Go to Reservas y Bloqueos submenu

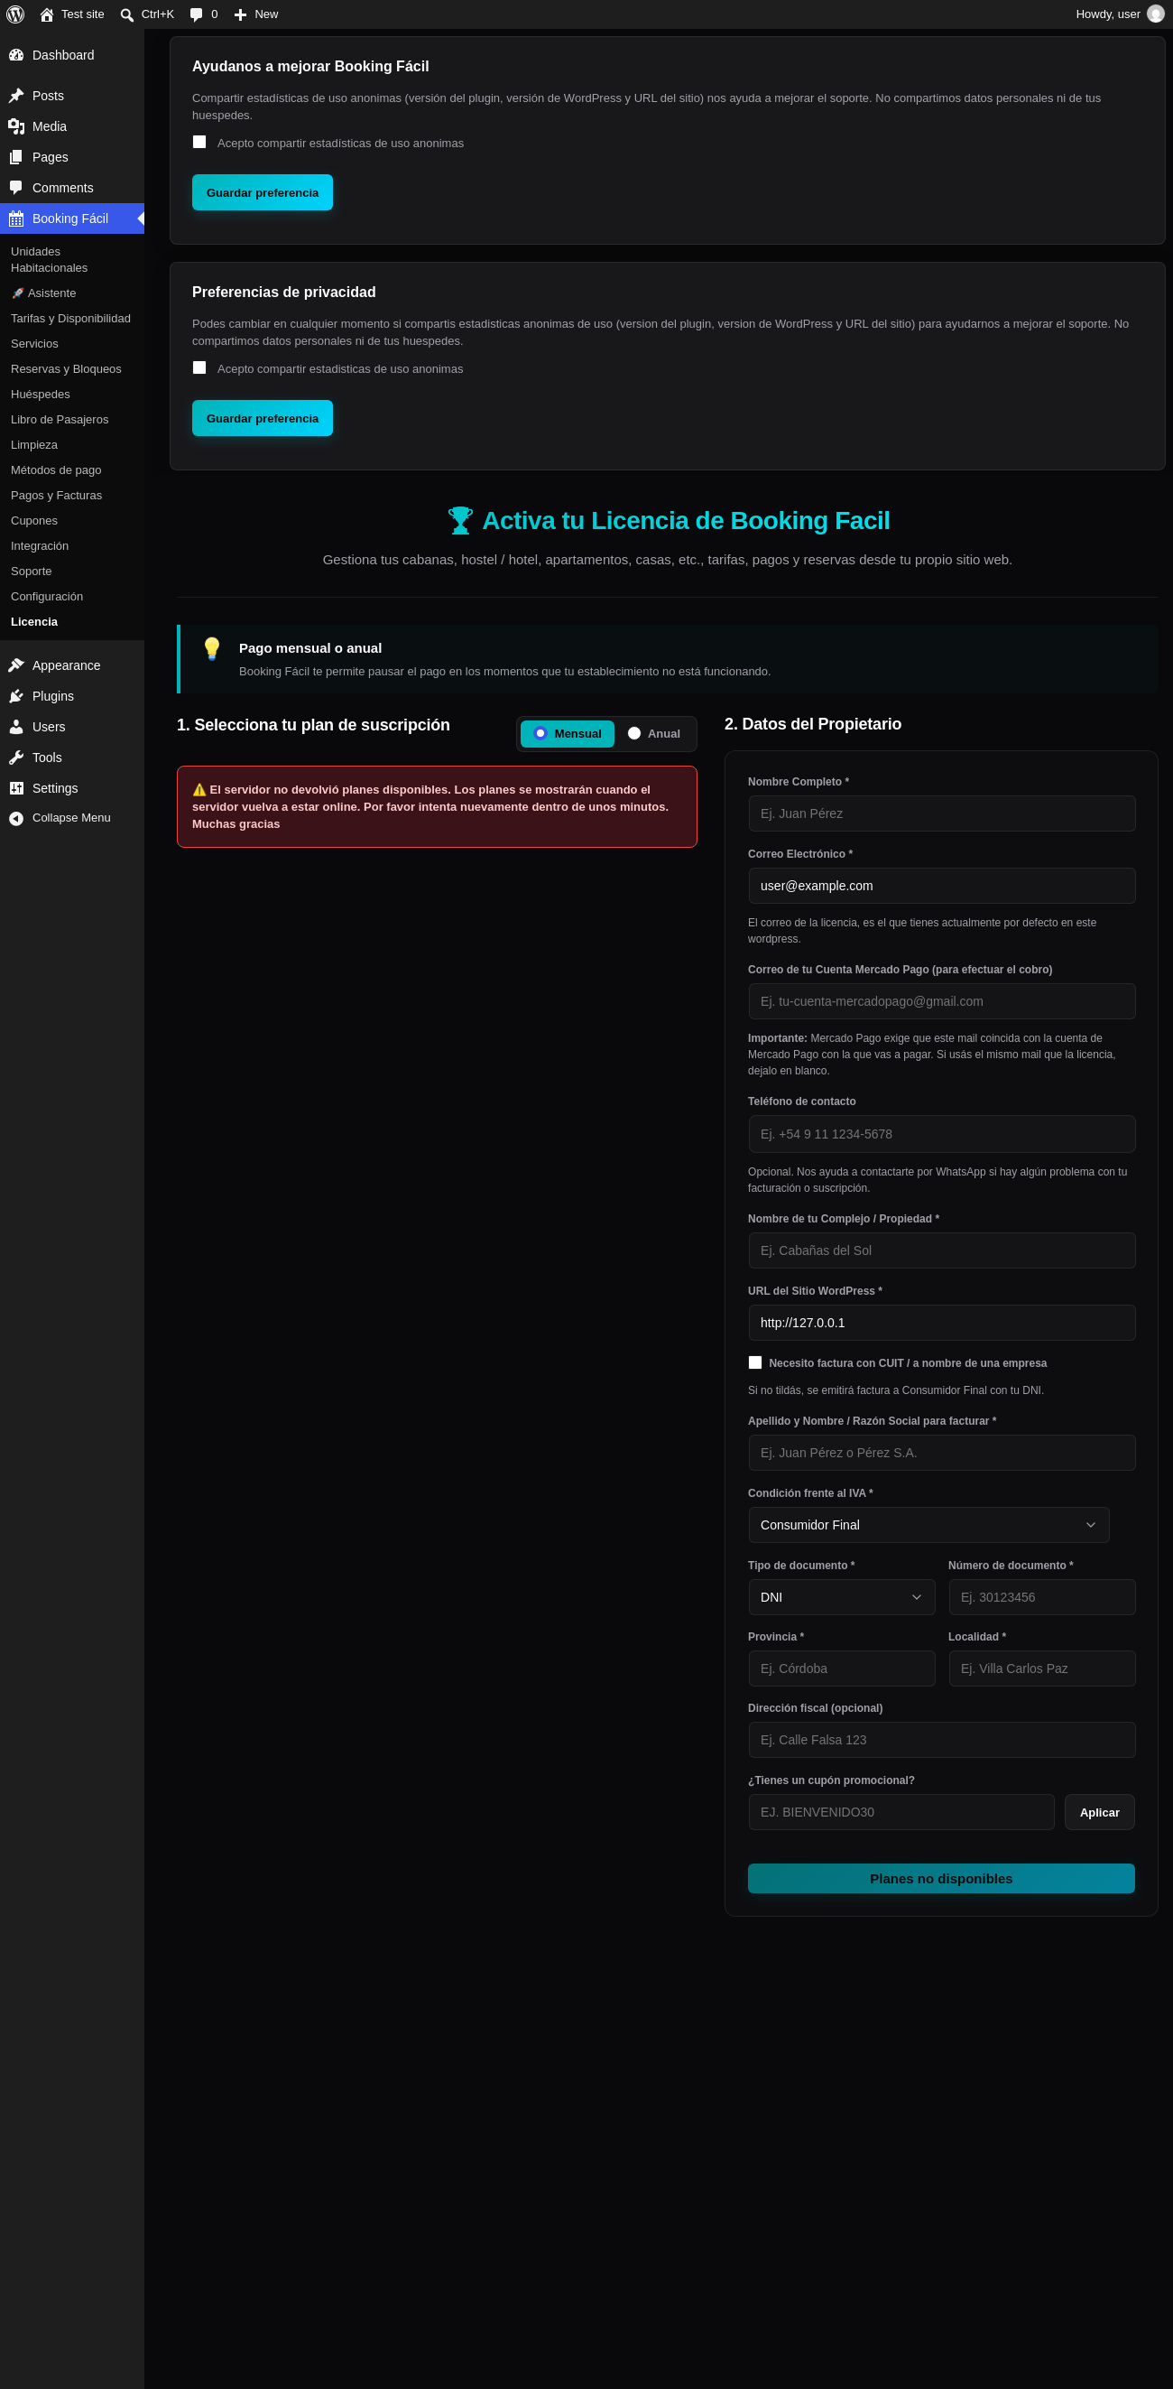point(66,368)
